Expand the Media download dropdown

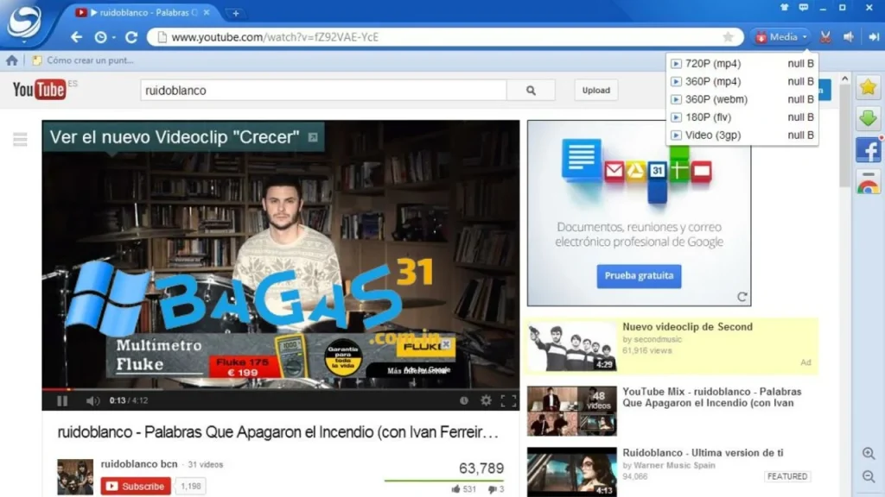tap(782, 37)
